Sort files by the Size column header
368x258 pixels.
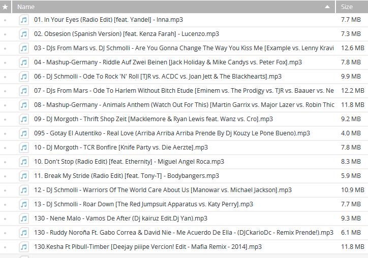click(347, 7)
